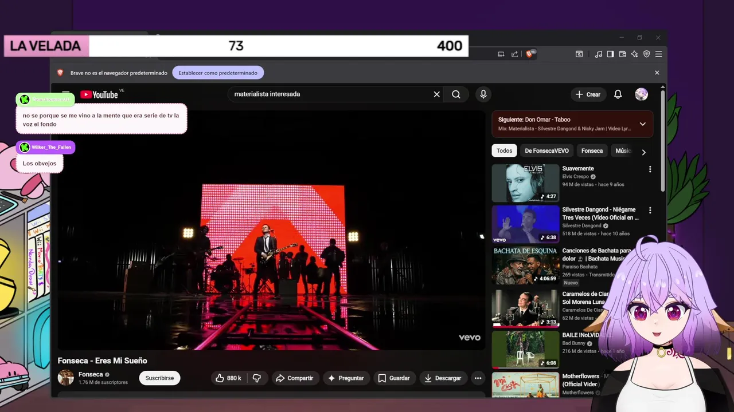Screen dimensions: 734x412
Task: Open the Caramelos de Cianuro video thumbnail
Action: 525,308
